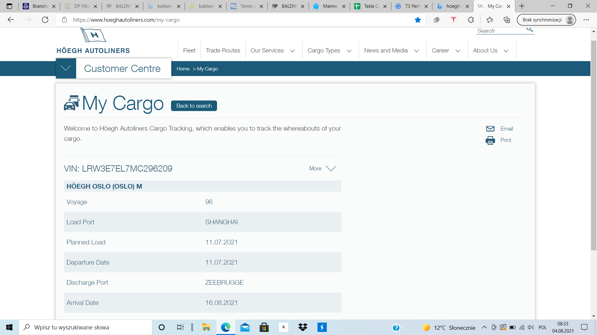Click the Back to search button

pyautogui.click(x=194, y=106)
